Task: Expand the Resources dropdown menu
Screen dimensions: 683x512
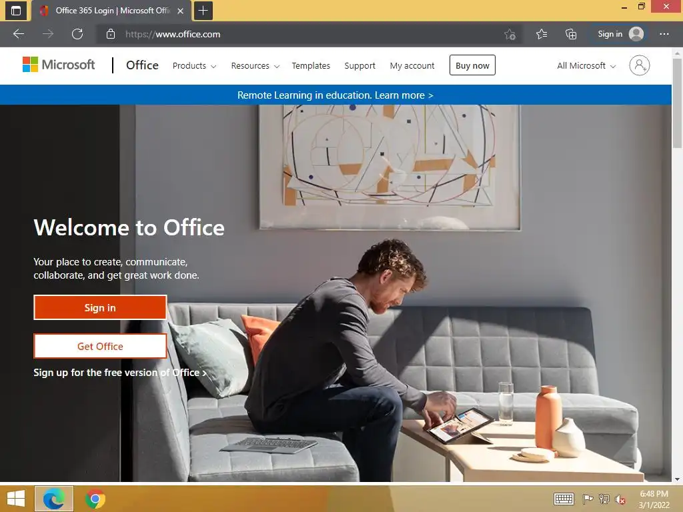Action: tap(255, 66)
